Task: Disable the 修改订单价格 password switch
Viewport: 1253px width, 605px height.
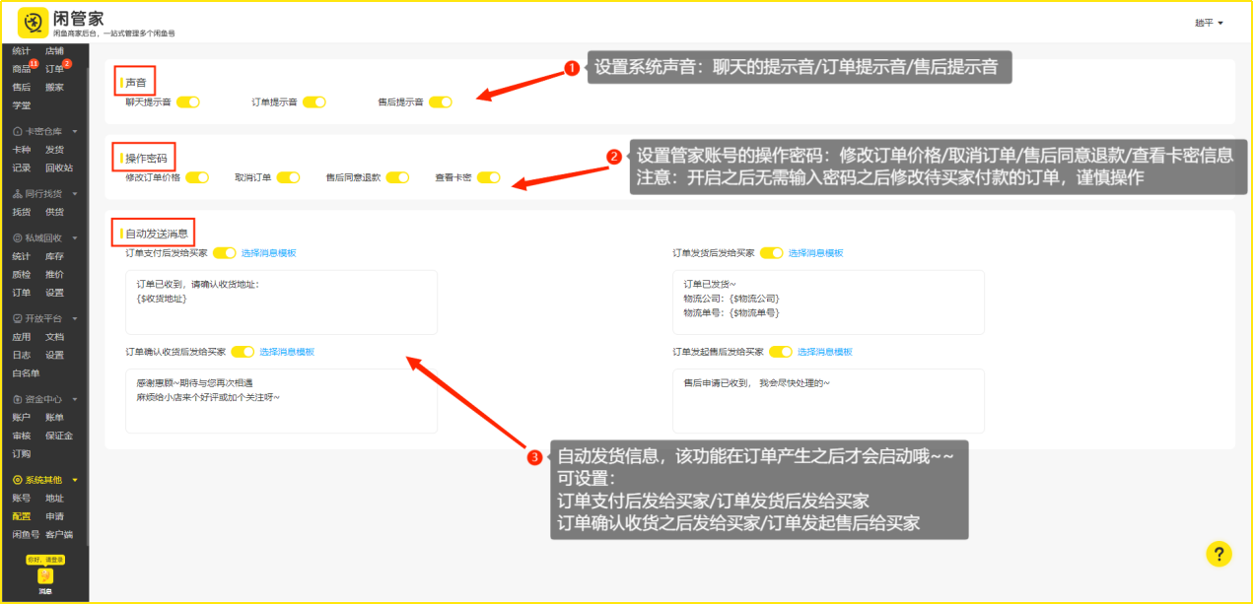Action: pyautogui.click(x=197, y=177)
